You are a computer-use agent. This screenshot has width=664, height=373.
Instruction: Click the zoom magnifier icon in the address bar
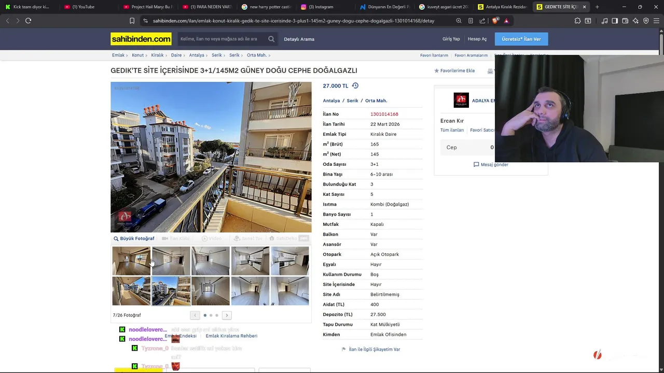459,21
